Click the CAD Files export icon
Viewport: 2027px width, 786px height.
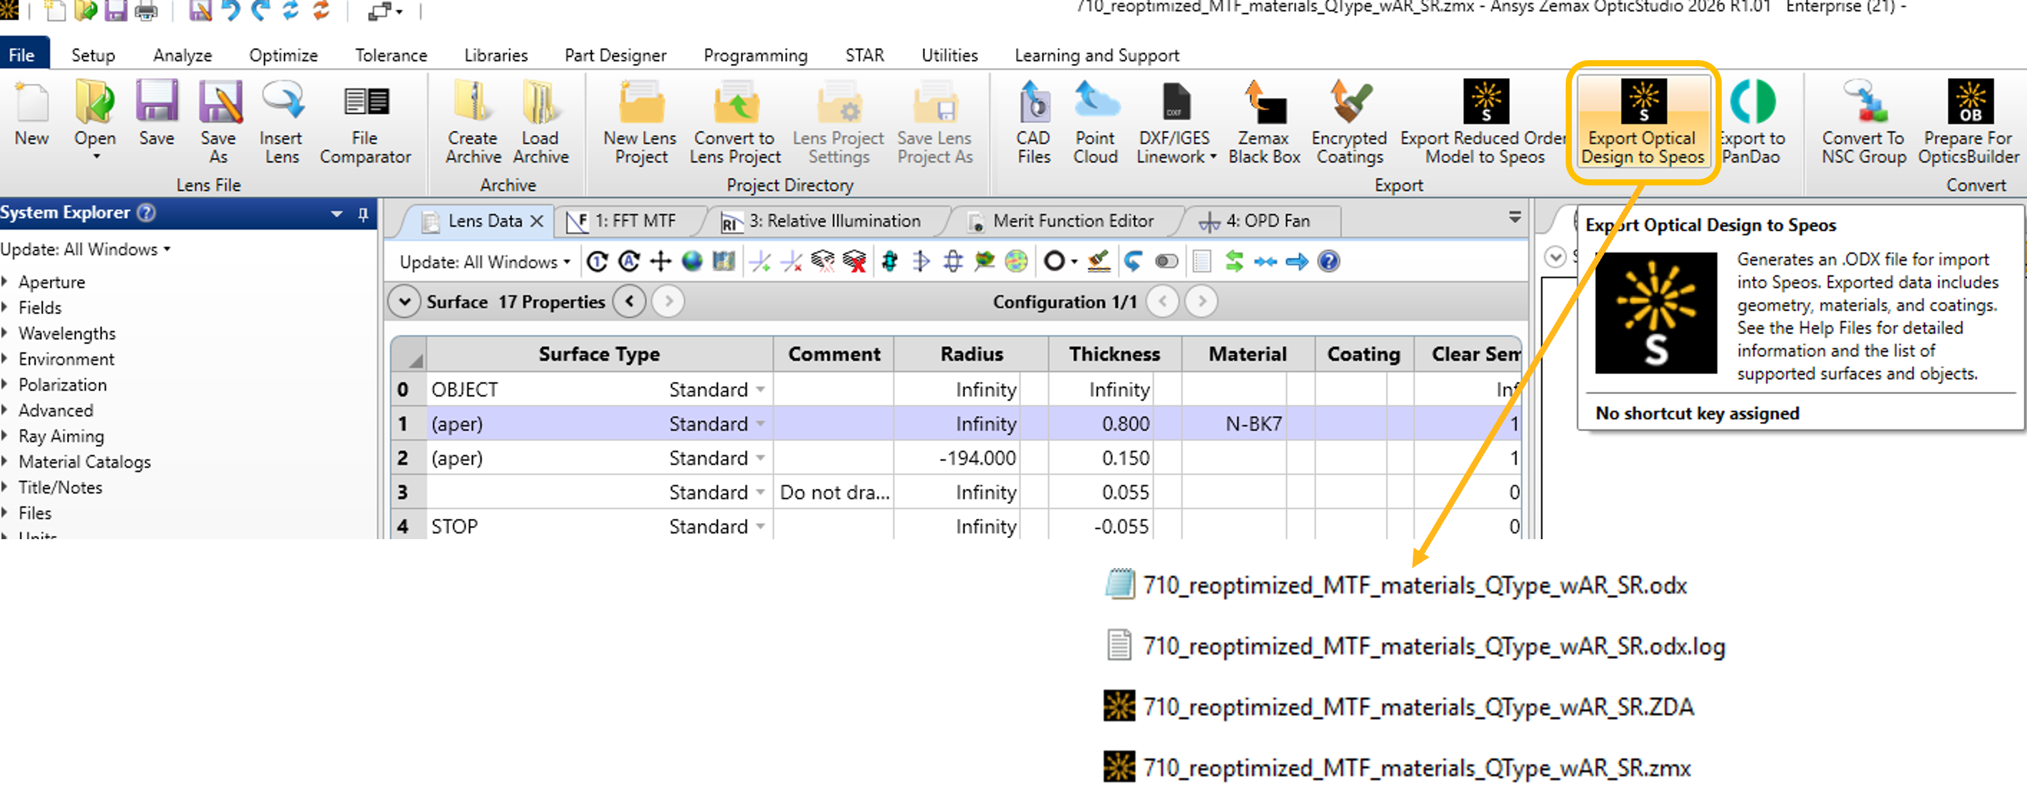1033,121
